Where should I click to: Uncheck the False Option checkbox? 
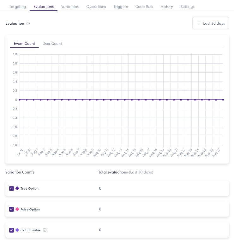point(11,209)
